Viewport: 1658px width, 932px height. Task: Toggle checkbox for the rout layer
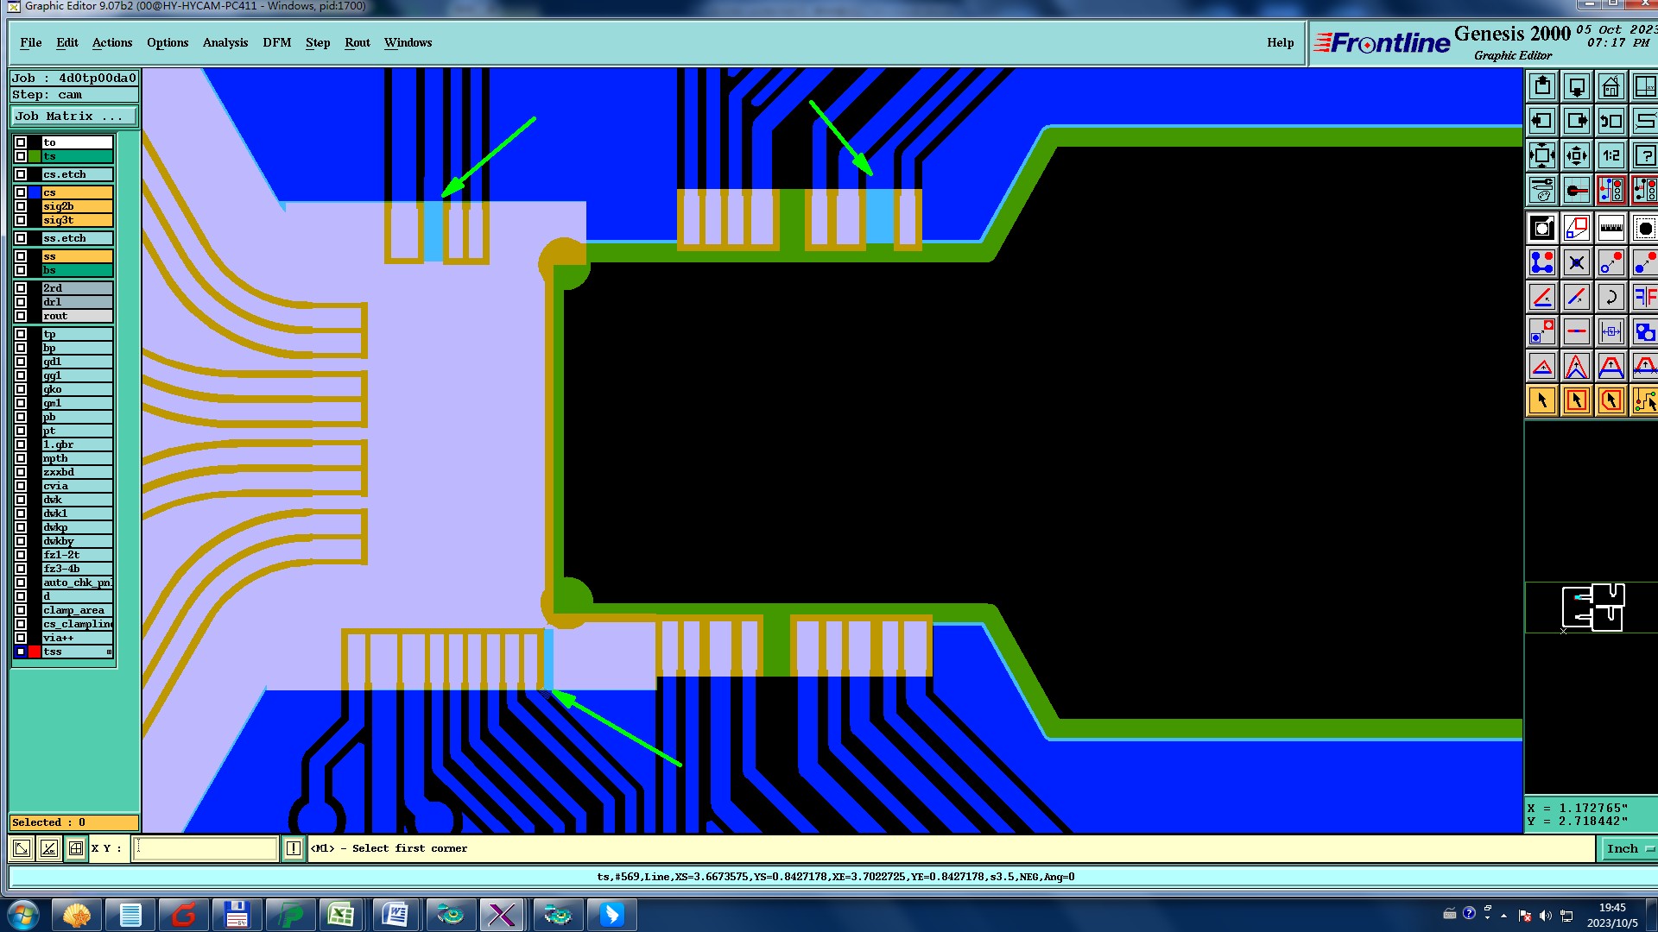tap(21, 316)
